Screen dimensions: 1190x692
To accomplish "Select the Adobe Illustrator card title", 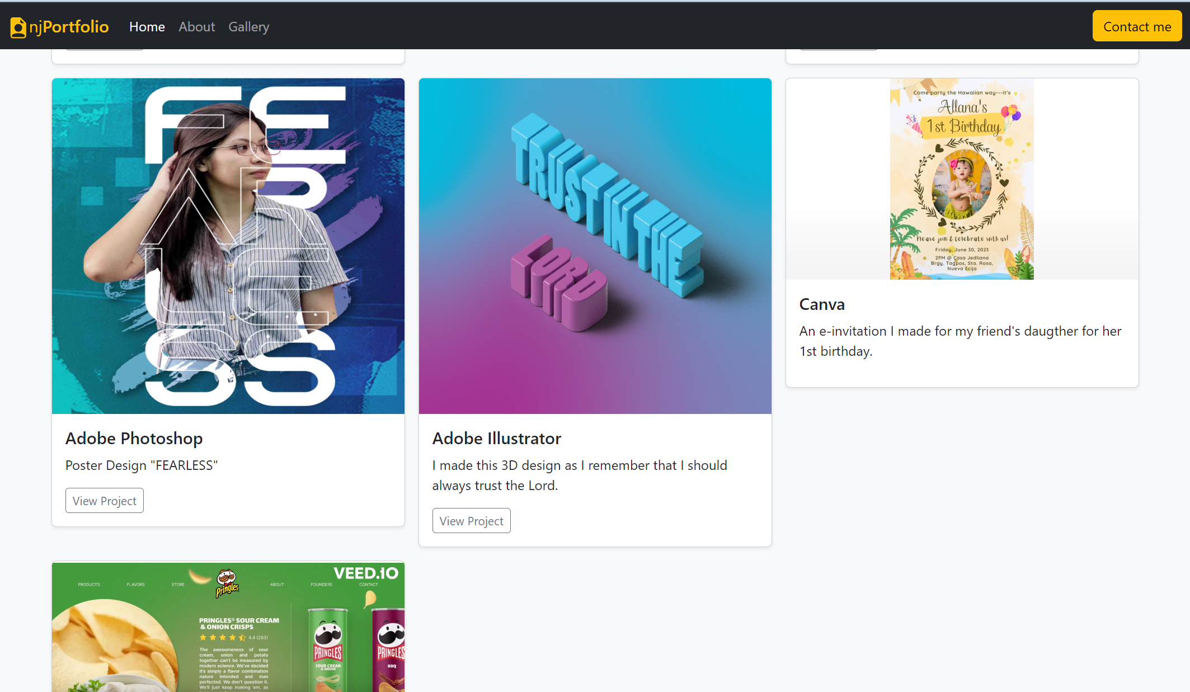I will pos(496,438).
